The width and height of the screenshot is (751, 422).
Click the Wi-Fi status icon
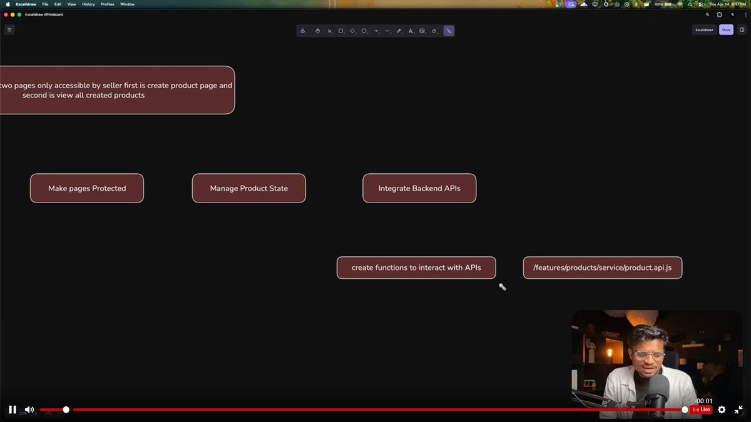680,4
